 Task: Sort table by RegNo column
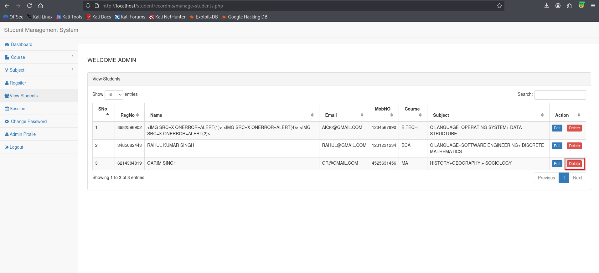[x=130, y=115]
